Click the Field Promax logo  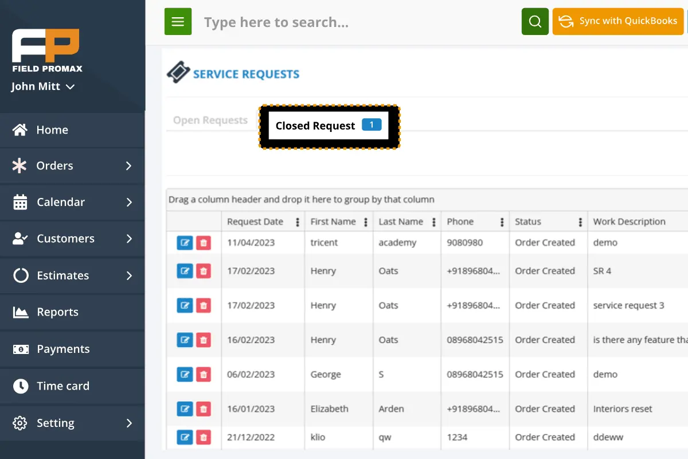(46, 50)
